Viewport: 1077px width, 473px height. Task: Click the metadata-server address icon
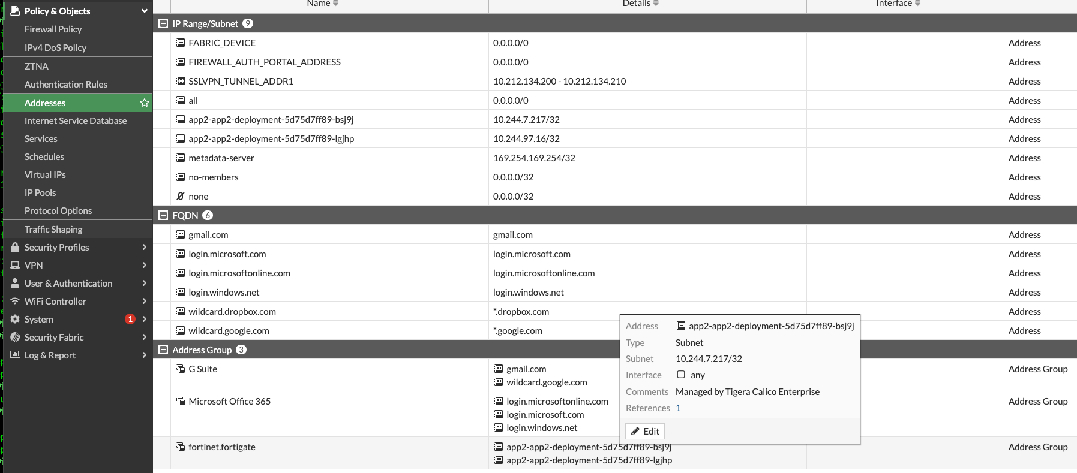(181, 158)
